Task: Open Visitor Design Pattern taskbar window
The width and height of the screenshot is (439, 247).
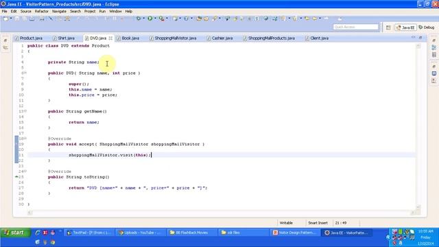Action: click(296, 233)
